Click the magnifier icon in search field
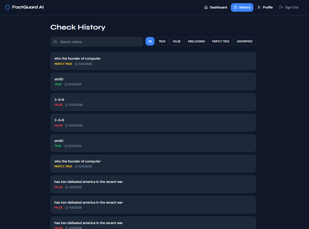 tap(55, 42)
